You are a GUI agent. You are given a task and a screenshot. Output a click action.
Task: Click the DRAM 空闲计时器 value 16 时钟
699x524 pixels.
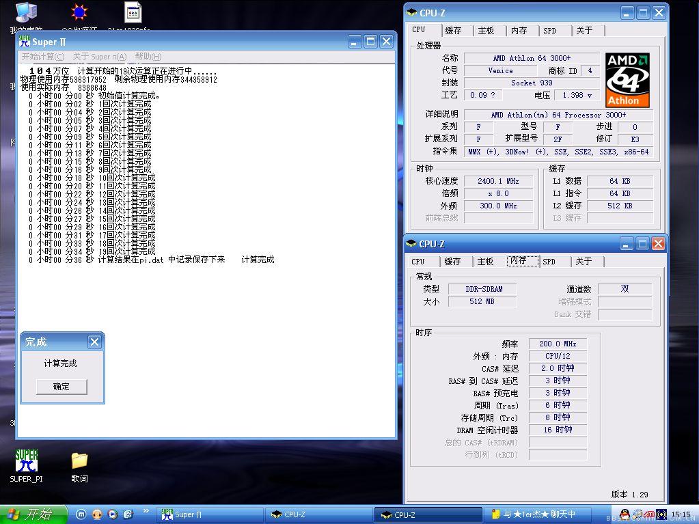(x=558, y=430)
